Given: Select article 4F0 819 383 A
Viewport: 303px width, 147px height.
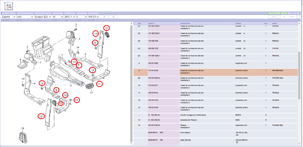Looking at the screenshot, I should pos(154,125).
